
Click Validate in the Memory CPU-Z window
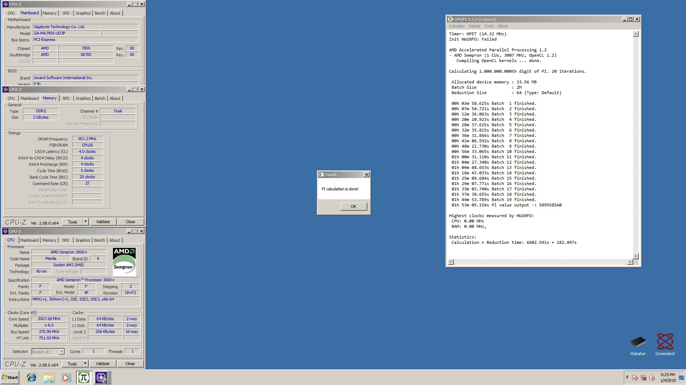tap(103, 222)
